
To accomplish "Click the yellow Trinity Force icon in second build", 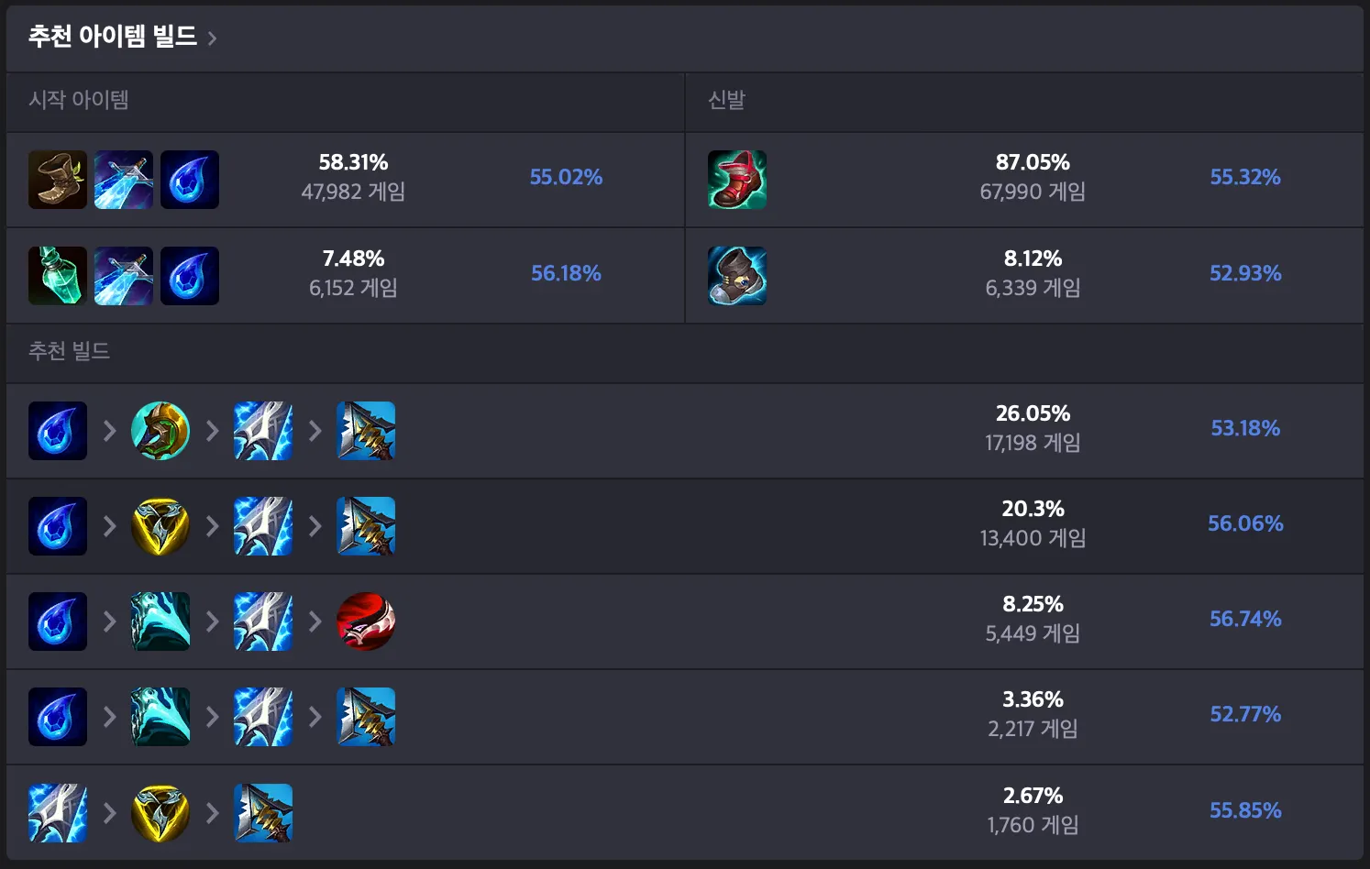I will pos(160,526).
